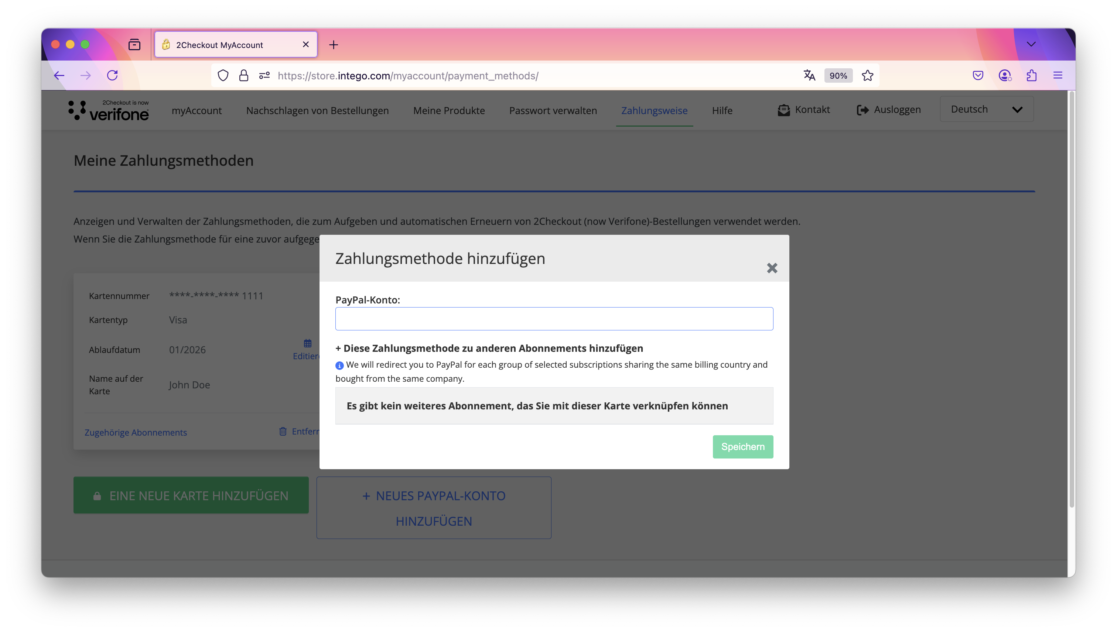Click the translate page icon
1117x632 pixels.
coord(809,76)
